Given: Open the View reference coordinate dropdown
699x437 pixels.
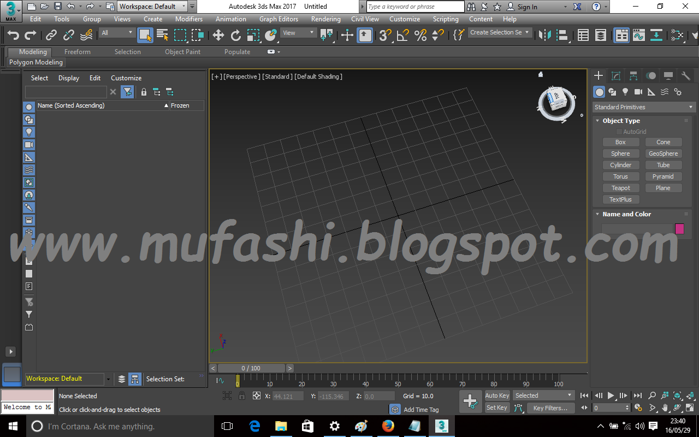Looking at the screenshot, I should point(298,33).
